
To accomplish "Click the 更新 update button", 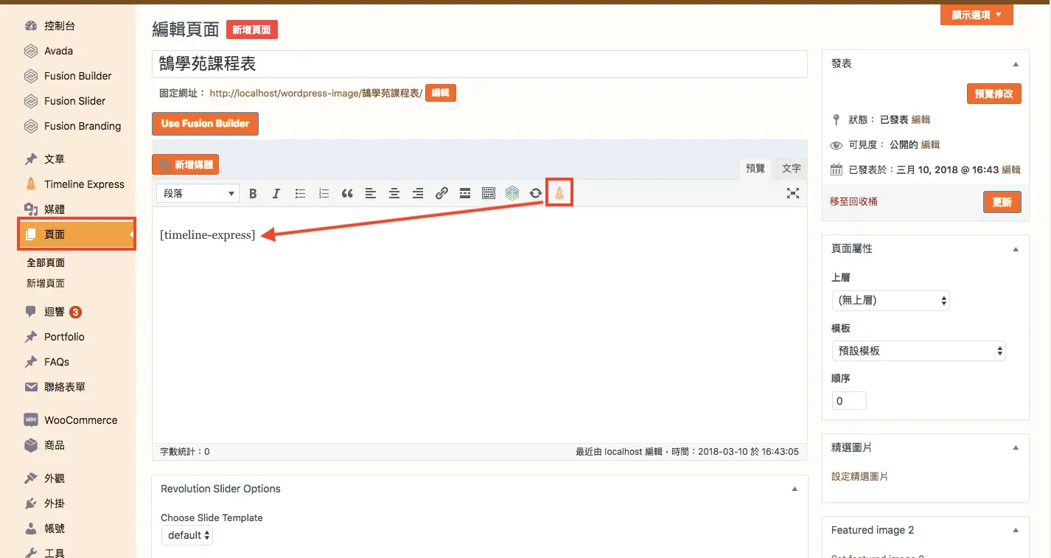I will click(x=1002, y=202).
